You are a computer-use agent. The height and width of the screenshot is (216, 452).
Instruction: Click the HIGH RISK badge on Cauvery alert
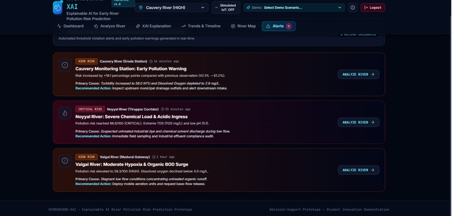click(x=86, y=61)
